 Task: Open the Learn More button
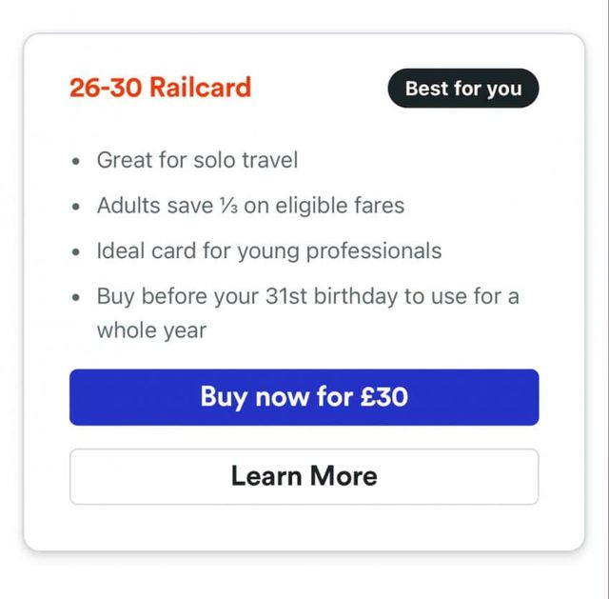point(304,476)
